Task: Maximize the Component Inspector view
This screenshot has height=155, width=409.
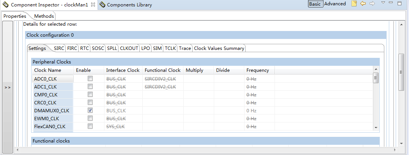Action: coord(400,3)
